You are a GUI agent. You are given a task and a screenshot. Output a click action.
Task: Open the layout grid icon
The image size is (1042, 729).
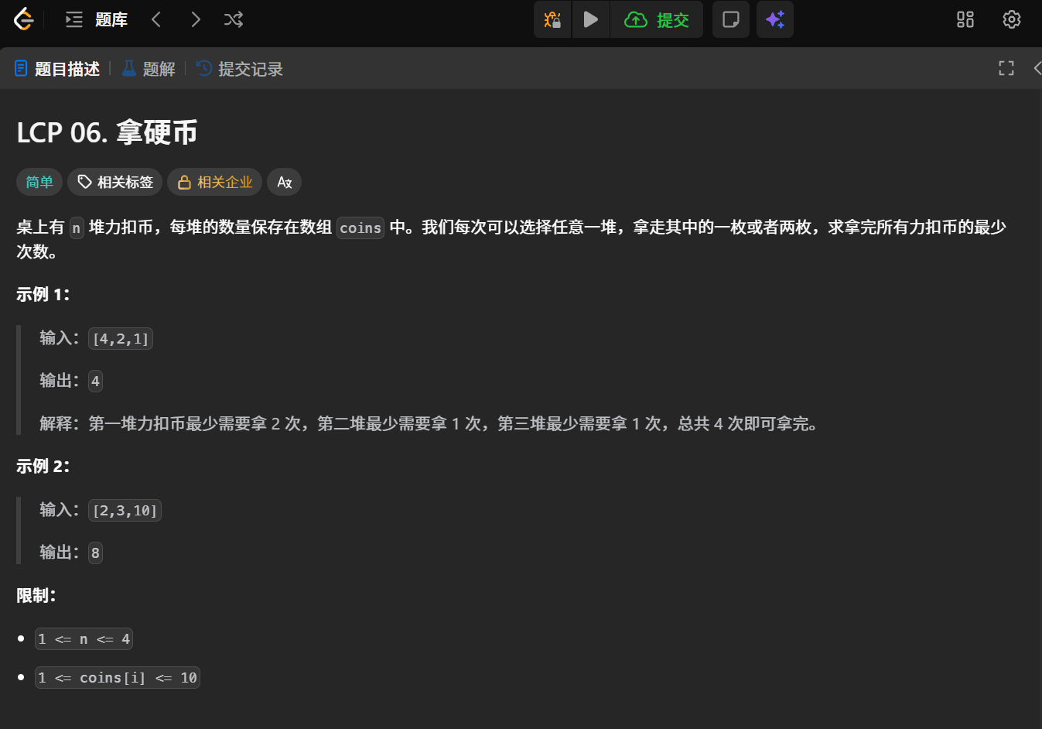(x=965, y=19)
